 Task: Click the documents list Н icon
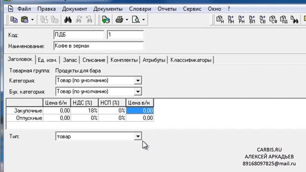coord(220,20)
